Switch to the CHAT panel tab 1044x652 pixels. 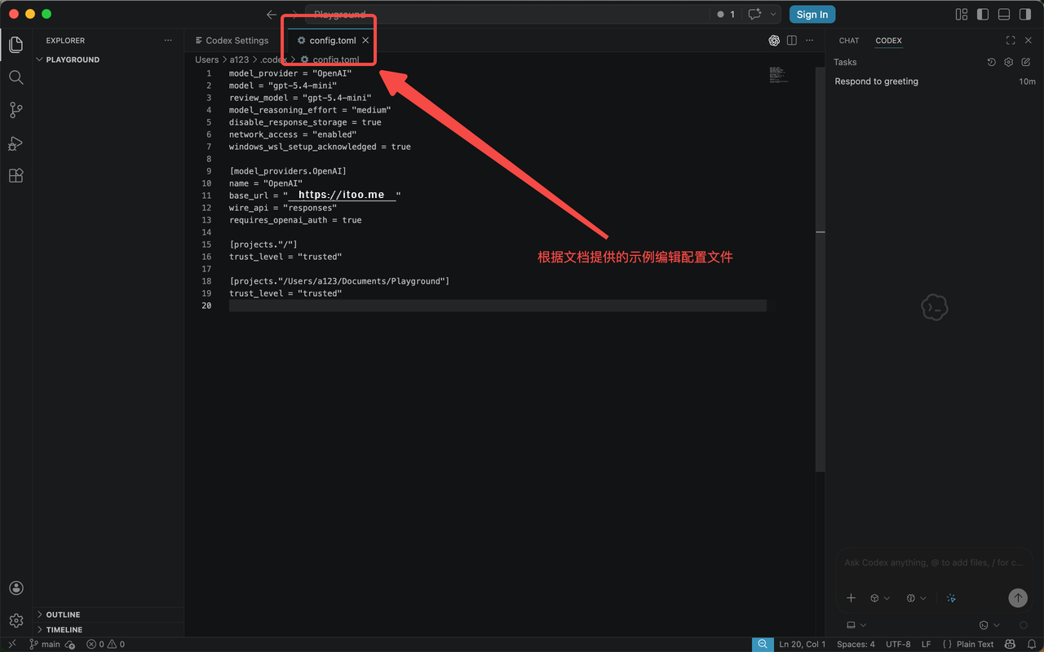point(849,40)
